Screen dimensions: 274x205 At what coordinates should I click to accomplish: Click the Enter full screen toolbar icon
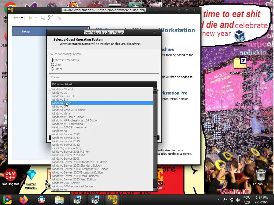(51, 18)
